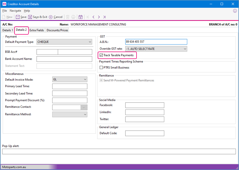The image size is (239, 170).
Task: Cancel changes via the toolbar Cancel icon
Action: pos(51,17)
